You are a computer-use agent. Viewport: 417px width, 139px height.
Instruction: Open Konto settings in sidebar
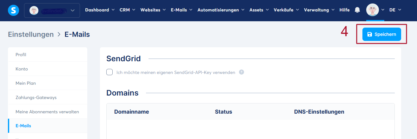(48, 69)
